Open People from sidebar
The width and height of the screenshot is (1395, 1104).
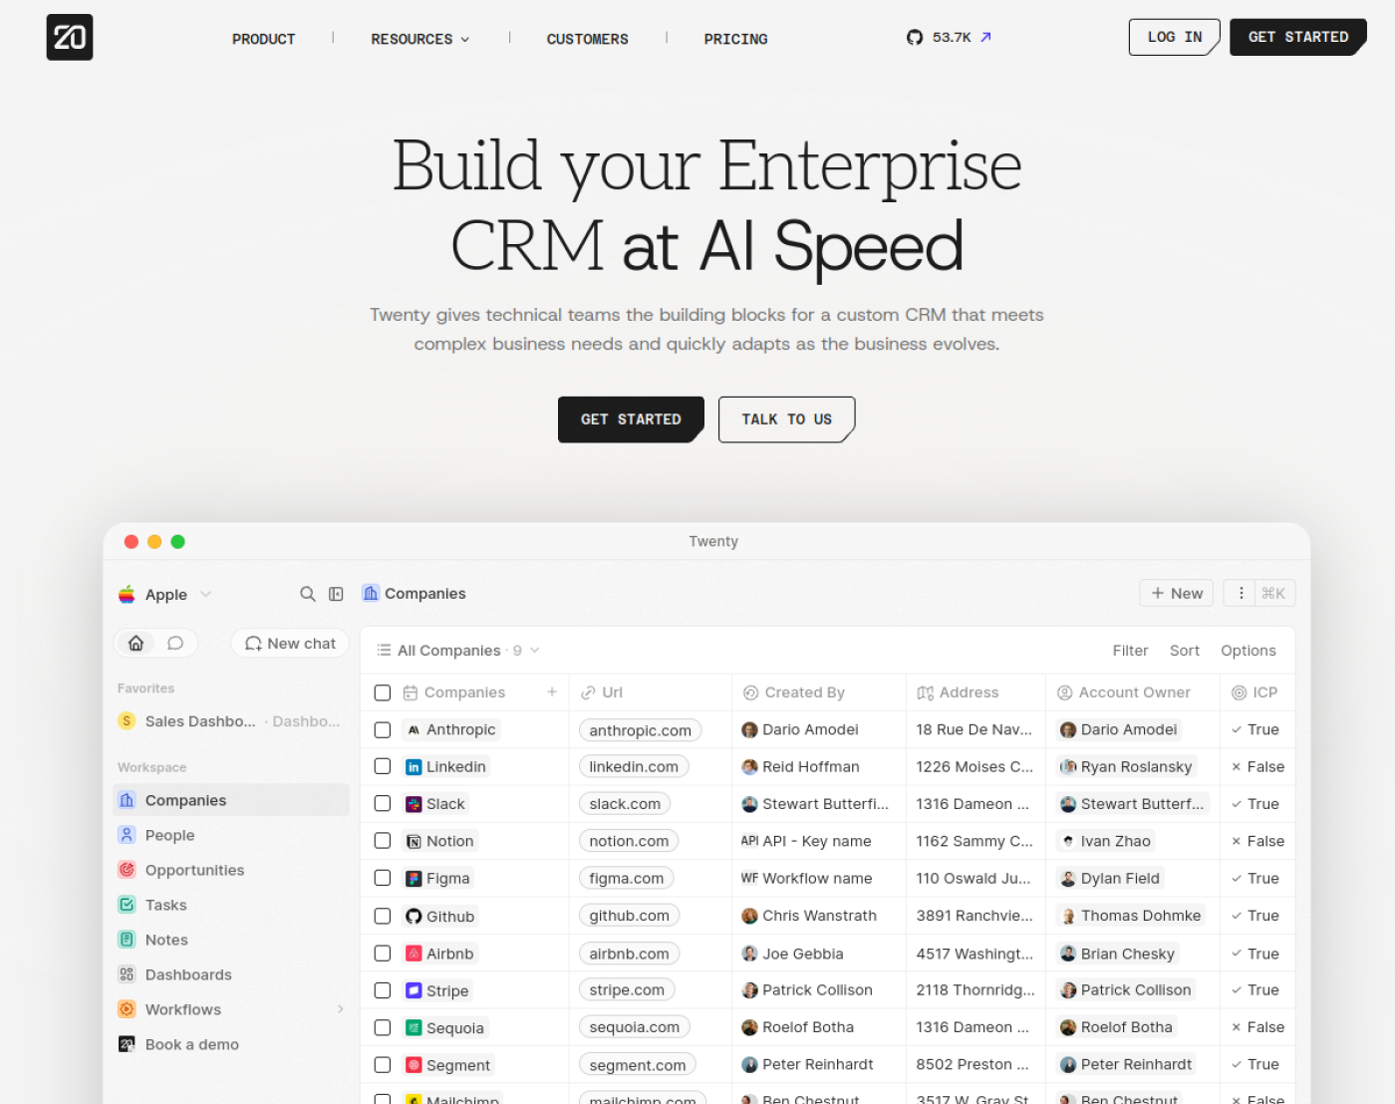point(231,835)
